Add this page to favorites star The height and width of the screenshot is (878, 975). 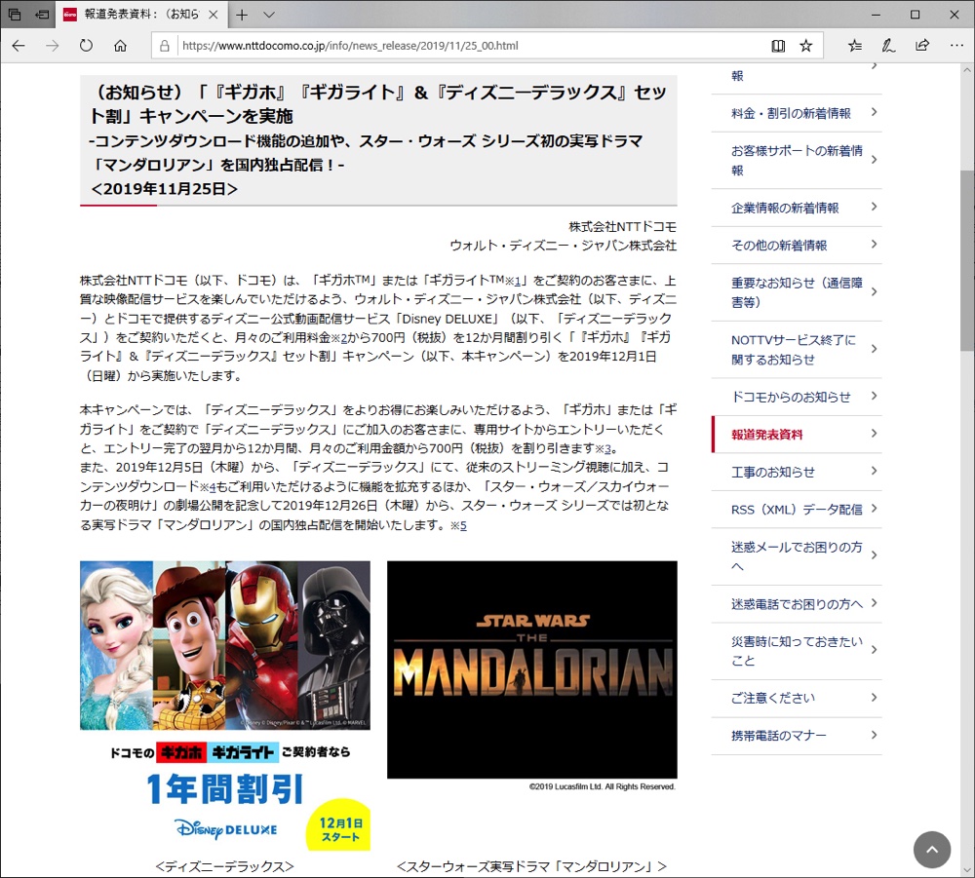tap(806, 46)
